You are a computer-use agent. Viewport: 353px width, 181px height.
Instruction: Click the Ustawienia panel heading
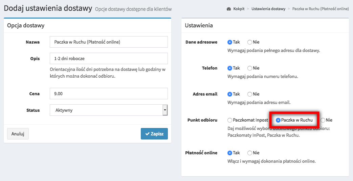(199, 25)
